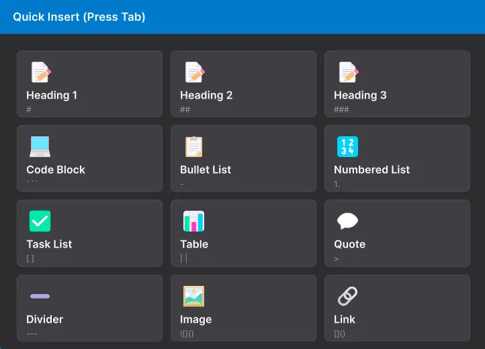Click the Code Block laptop icon
This screenshot has width=485, height=349.
pyautogui.click(x=40, y=146)
